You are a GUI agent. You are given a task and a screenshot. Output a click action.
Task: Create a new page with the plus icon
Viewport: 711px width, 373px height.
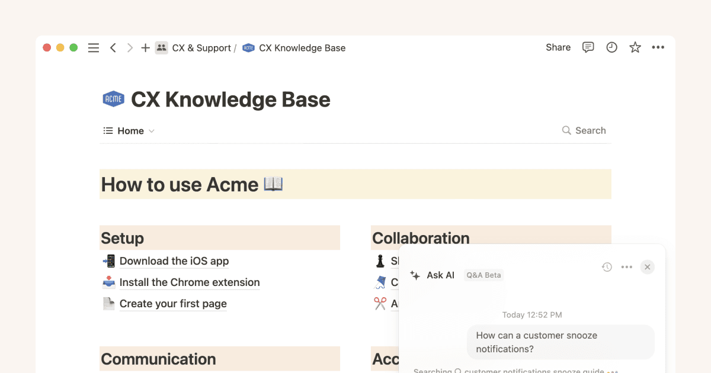point(145,47)
